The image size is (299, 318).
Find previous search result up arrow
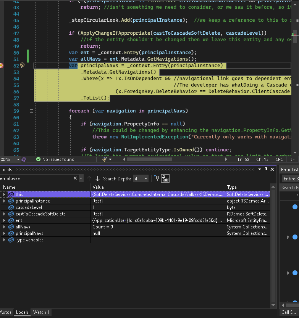pyautogui.click(x=89, y=179)
